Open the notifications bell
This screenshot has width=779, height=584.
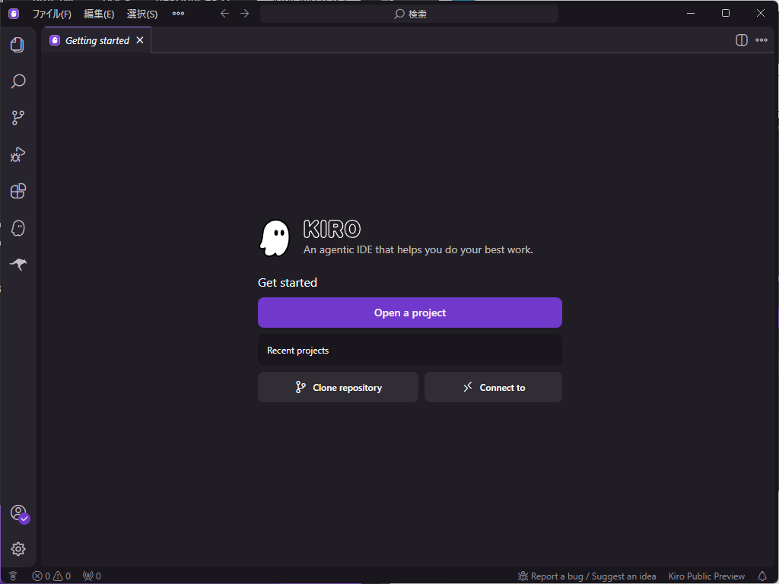coord(762,576)
